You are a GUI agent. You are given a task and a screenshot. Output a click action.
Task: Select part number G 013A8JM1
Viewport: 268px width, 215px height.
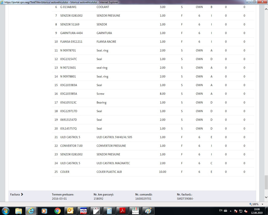(x=68, y=7)
